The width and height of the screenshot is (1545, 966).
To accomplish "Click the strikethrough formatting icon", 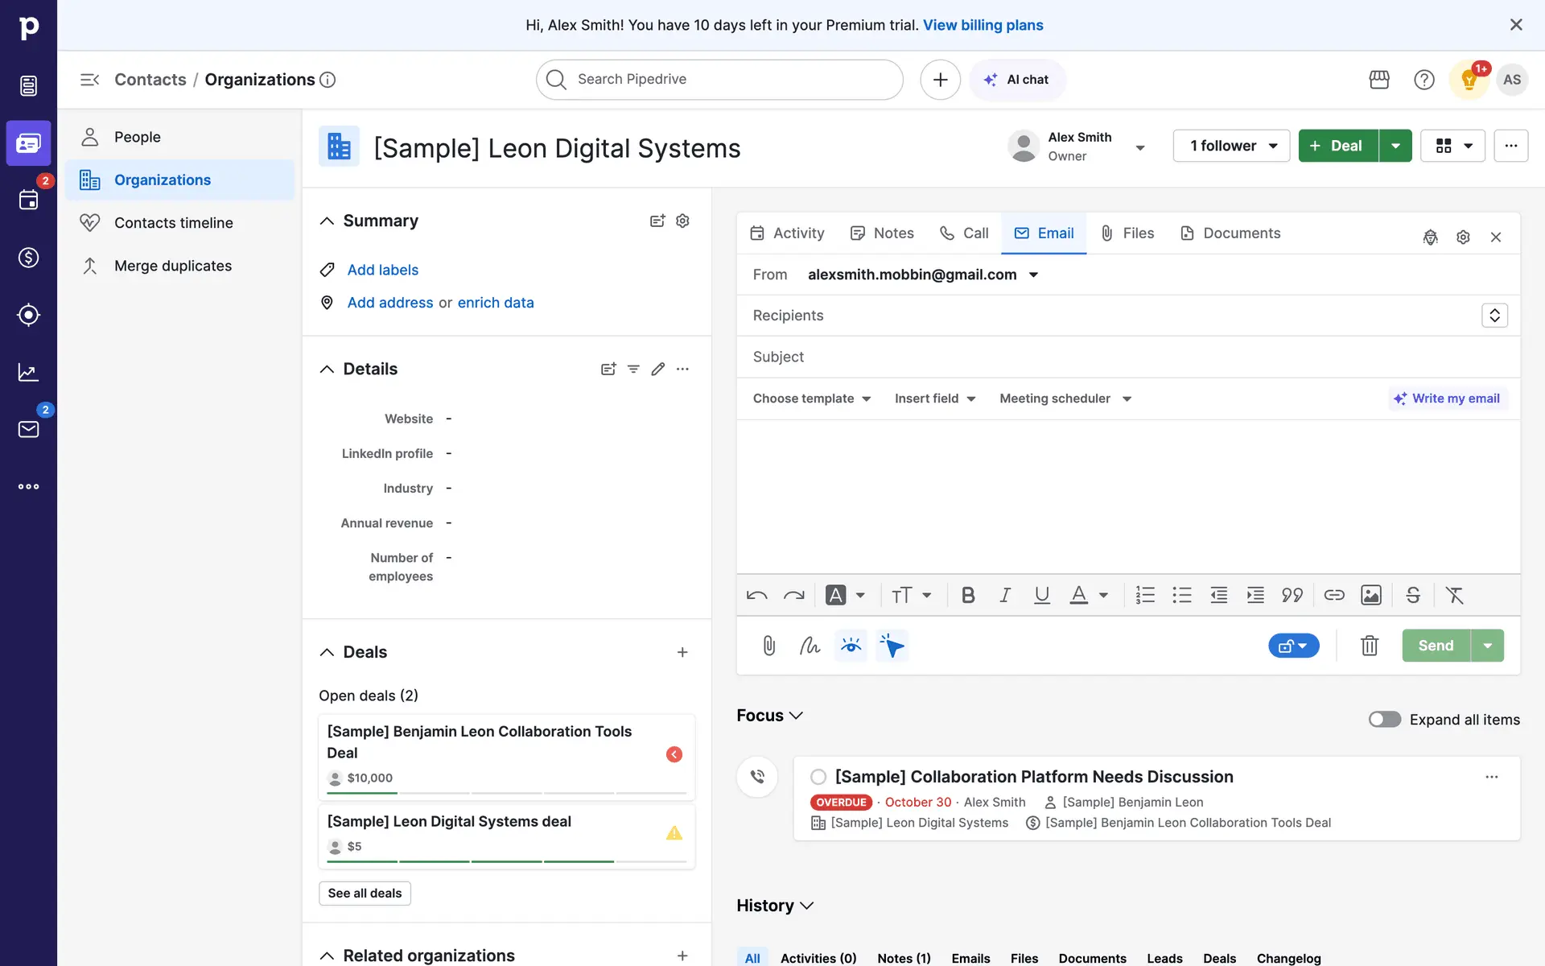I will click(x=1412, y=595).
